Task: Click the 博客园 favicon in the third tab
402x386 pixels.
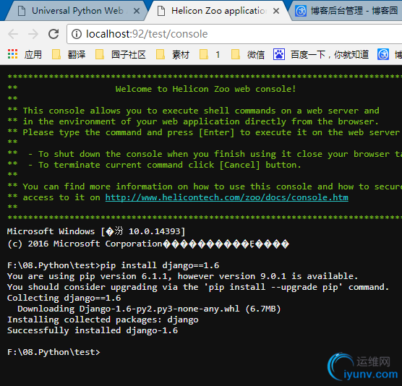Action: pyautogui.click(x=301, y=11)
